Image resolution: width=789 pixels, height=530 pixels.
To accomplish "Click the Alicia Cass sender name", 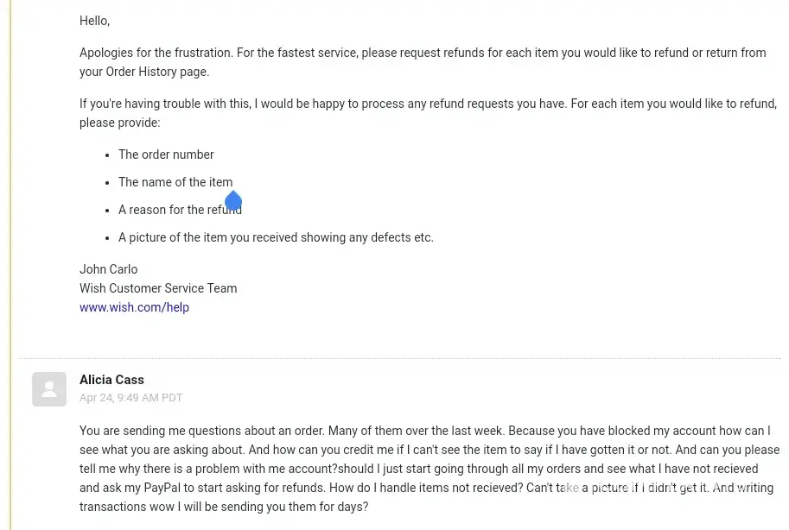I will [111, 380].
